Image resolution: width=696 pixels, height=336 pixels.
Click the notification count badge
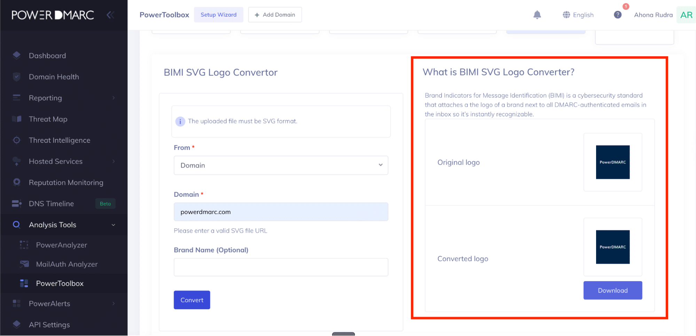pyautogui.click(x=626, y=6)
